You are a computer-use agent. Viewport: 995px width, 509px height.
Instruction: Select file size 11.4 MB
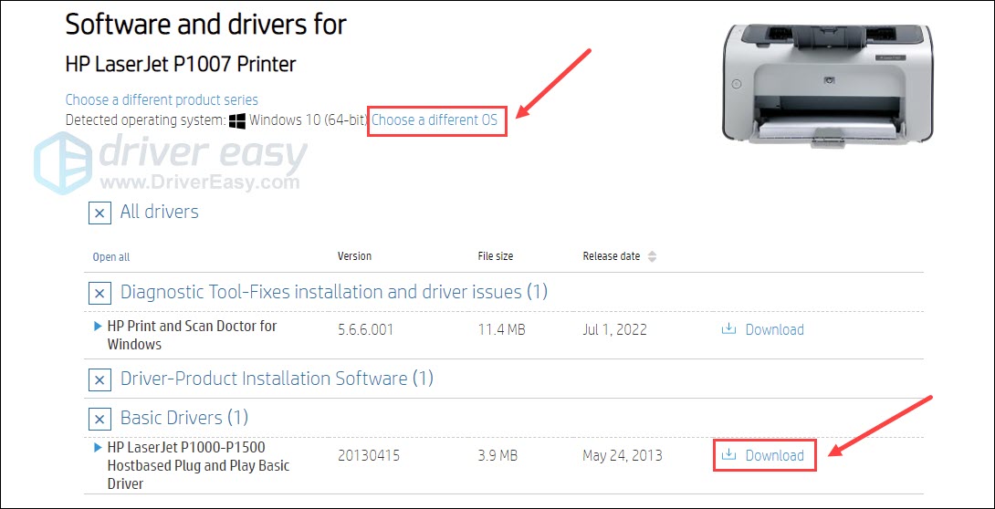(x=501, y=329)
